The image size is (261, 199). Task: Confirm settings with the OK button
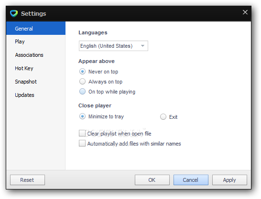tap(152, 180)
